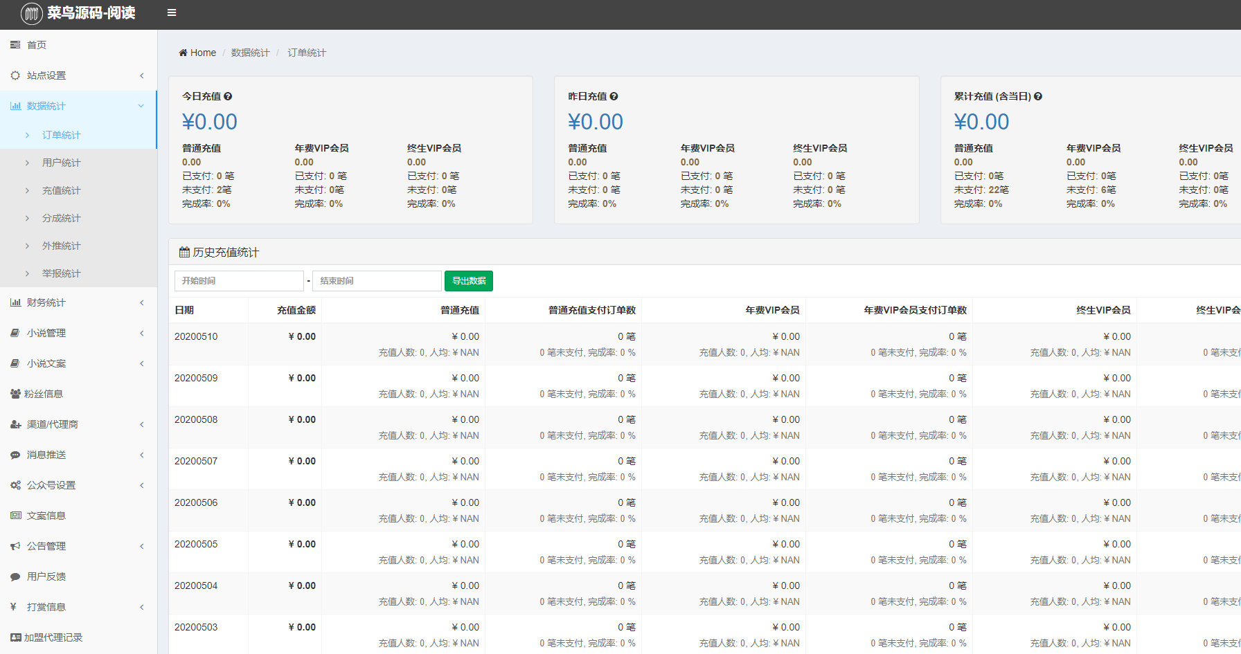1241x654 pixels.
Task: Open 文案信息 menu item
Action: [46, 516]
